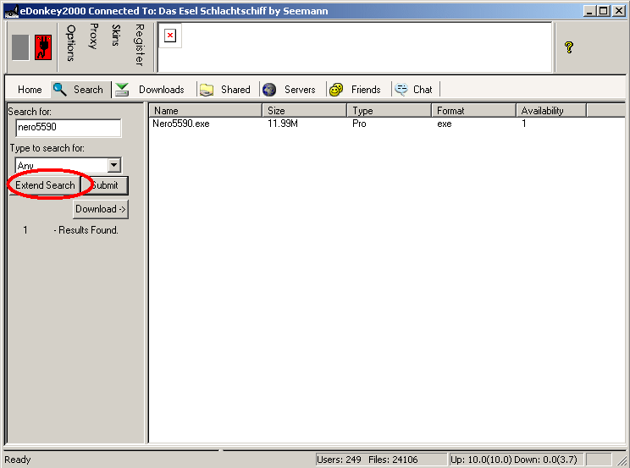
Task: Sort results by Format column header
Action: click(x=473, y=111)
